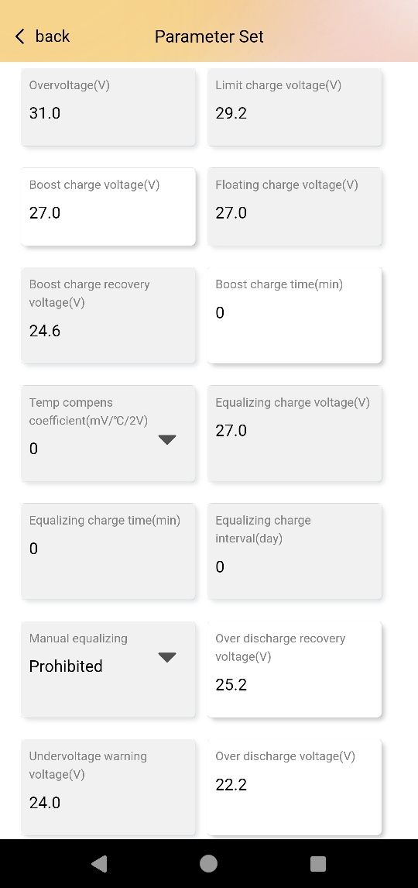Select the Prohibited value in Manual equalizing
This screenshot has width=418, height=888.
66,666
